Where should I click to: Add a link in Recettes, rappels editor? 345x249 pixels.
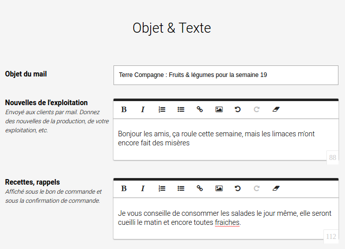click(x=200, y=189)
